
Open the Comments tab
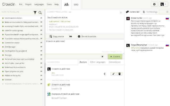(133, 12)
